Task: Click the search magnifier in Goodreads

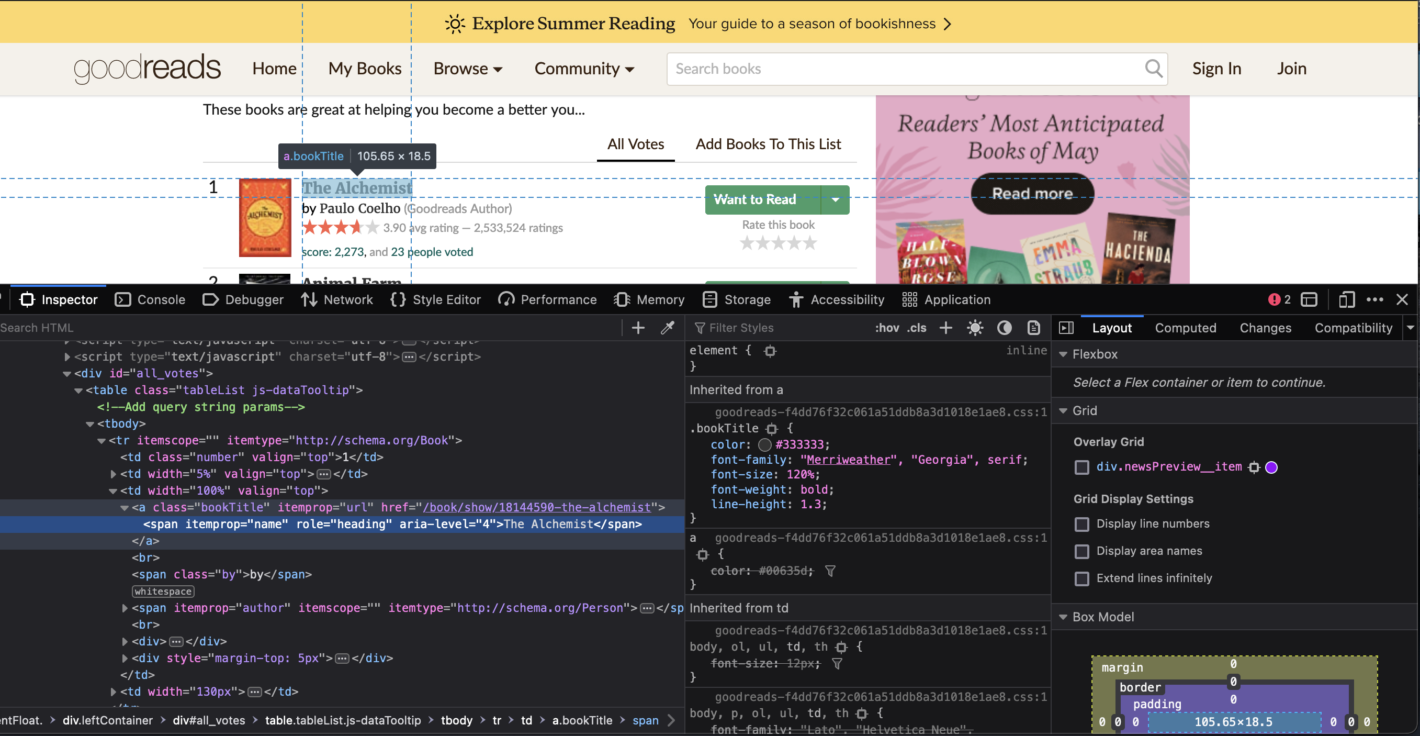Action: (1153, 69)
